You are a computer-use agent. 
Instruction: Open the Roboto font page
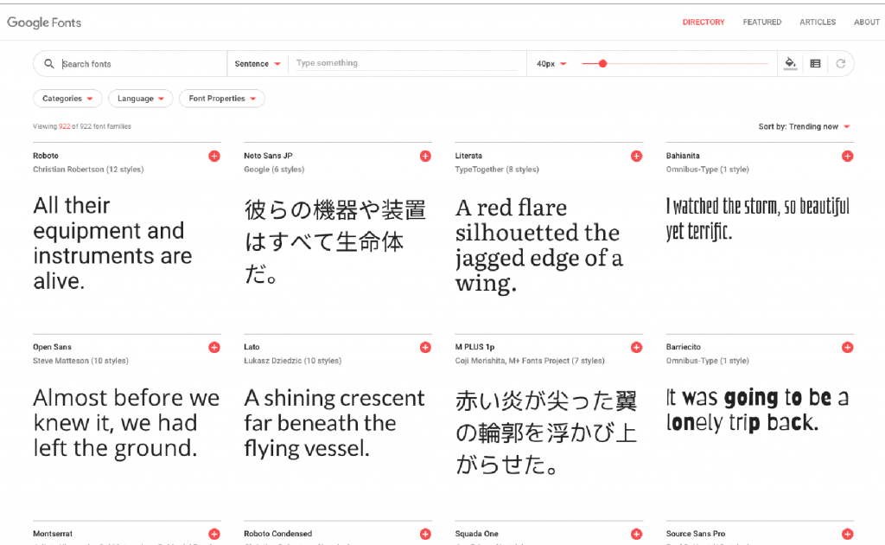point(46,156)
